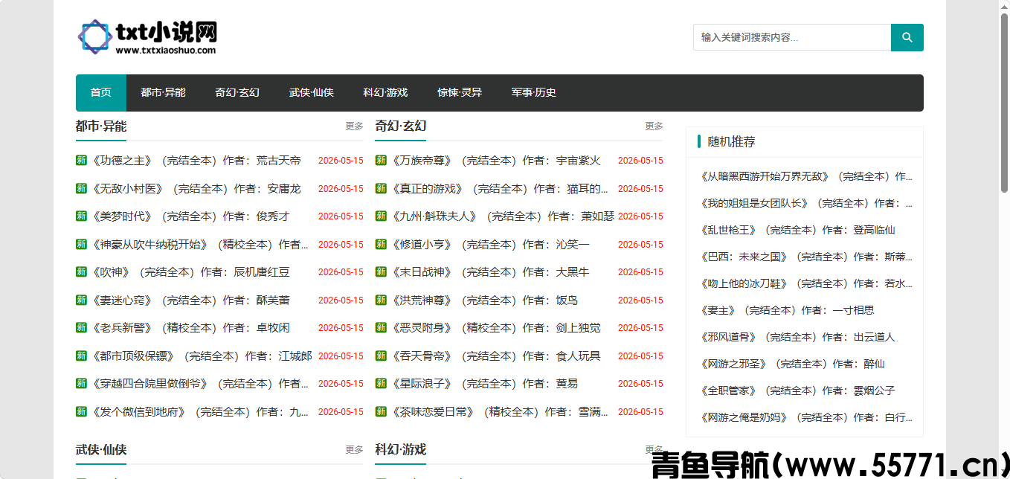The width and height of the screenshot is (1010, 479).
Task: Open recommended 《网游之邪圣》 by 醉仙
Action: pyautogui.click(x=792, y=364)
